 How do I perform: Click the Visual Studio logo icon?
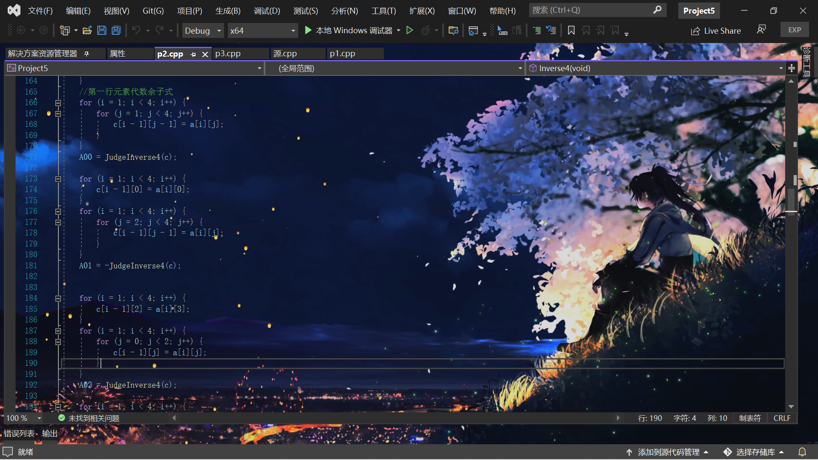(x=14, y=10)
